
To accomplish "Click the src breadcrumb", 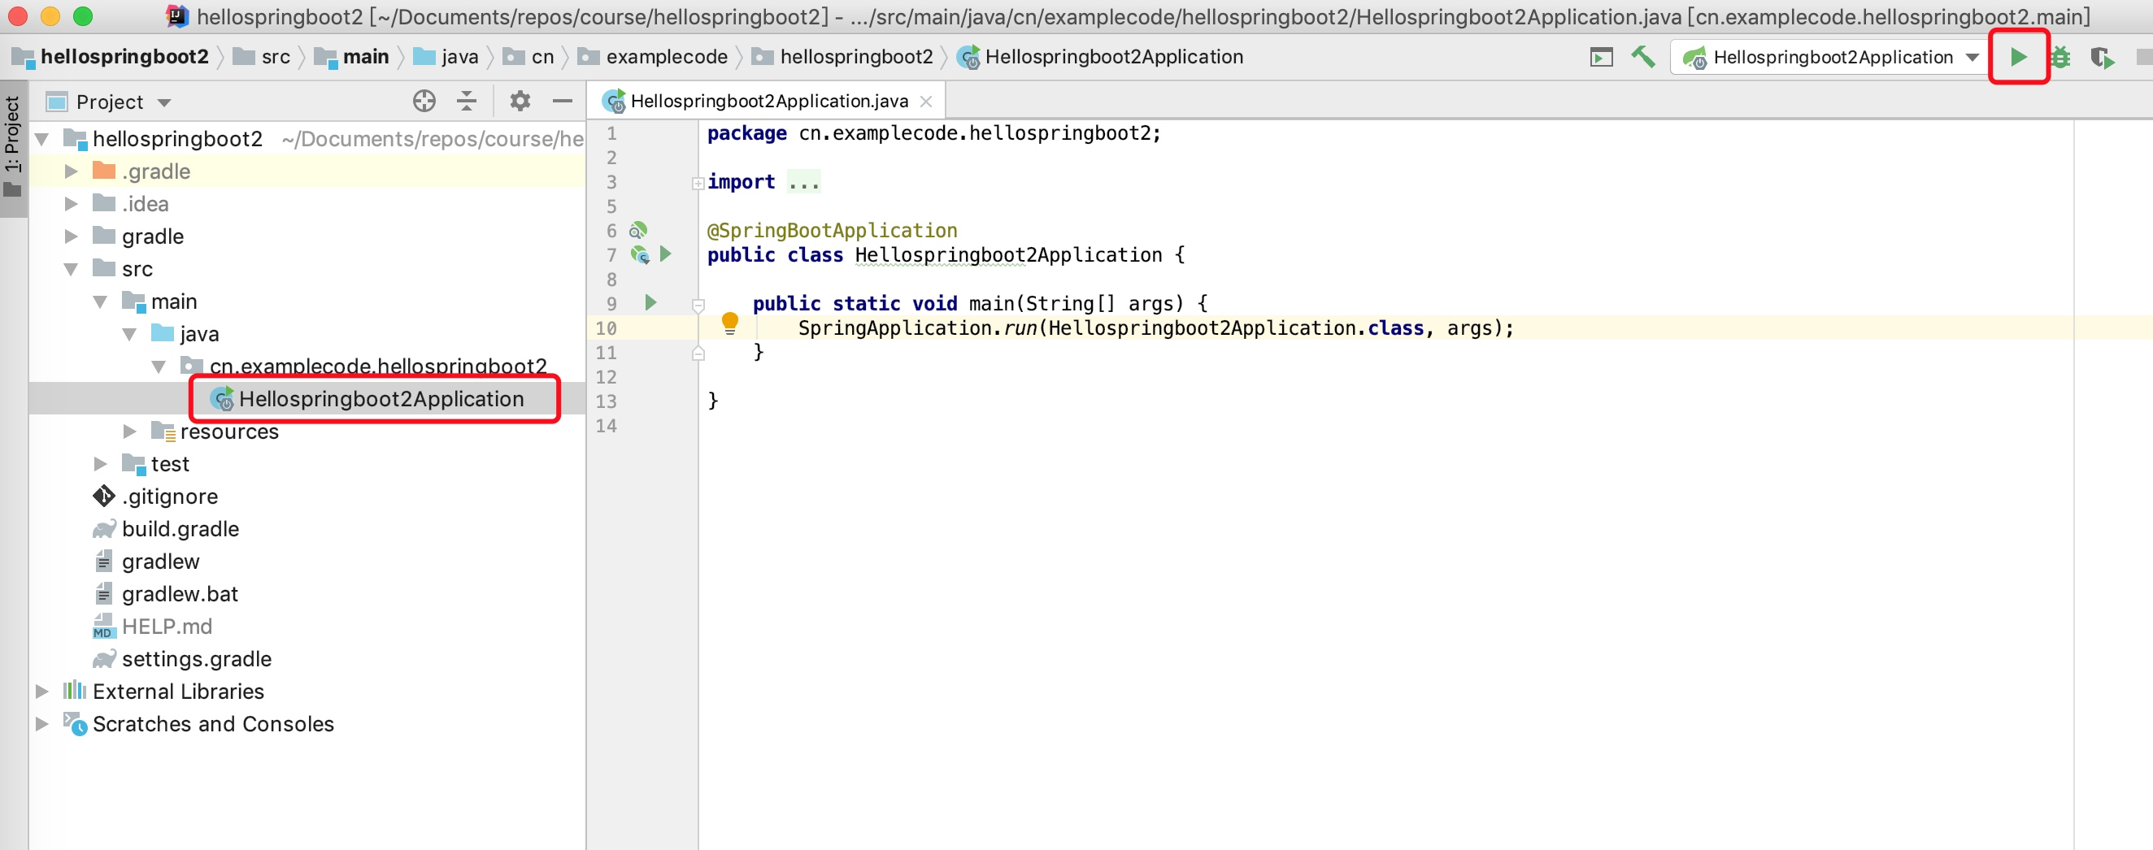I will point(263,57).
